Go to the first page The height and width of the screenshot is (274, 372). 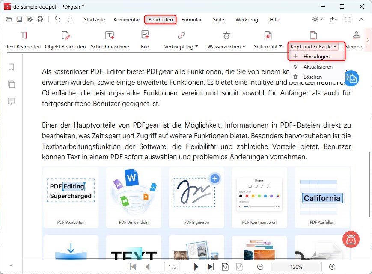133,267
